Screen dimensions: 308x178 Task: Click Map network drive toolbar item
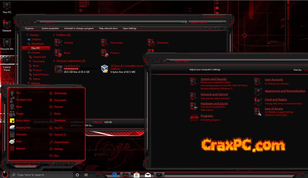point(108,28)
